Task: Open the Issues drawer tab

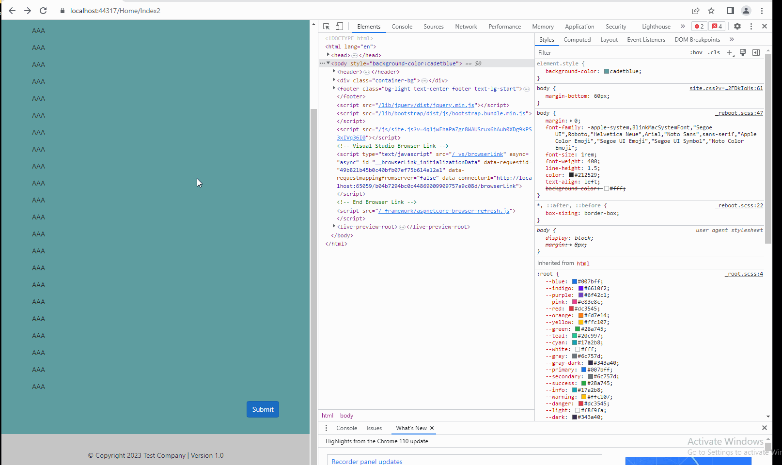Action: (x=374, y=428)
